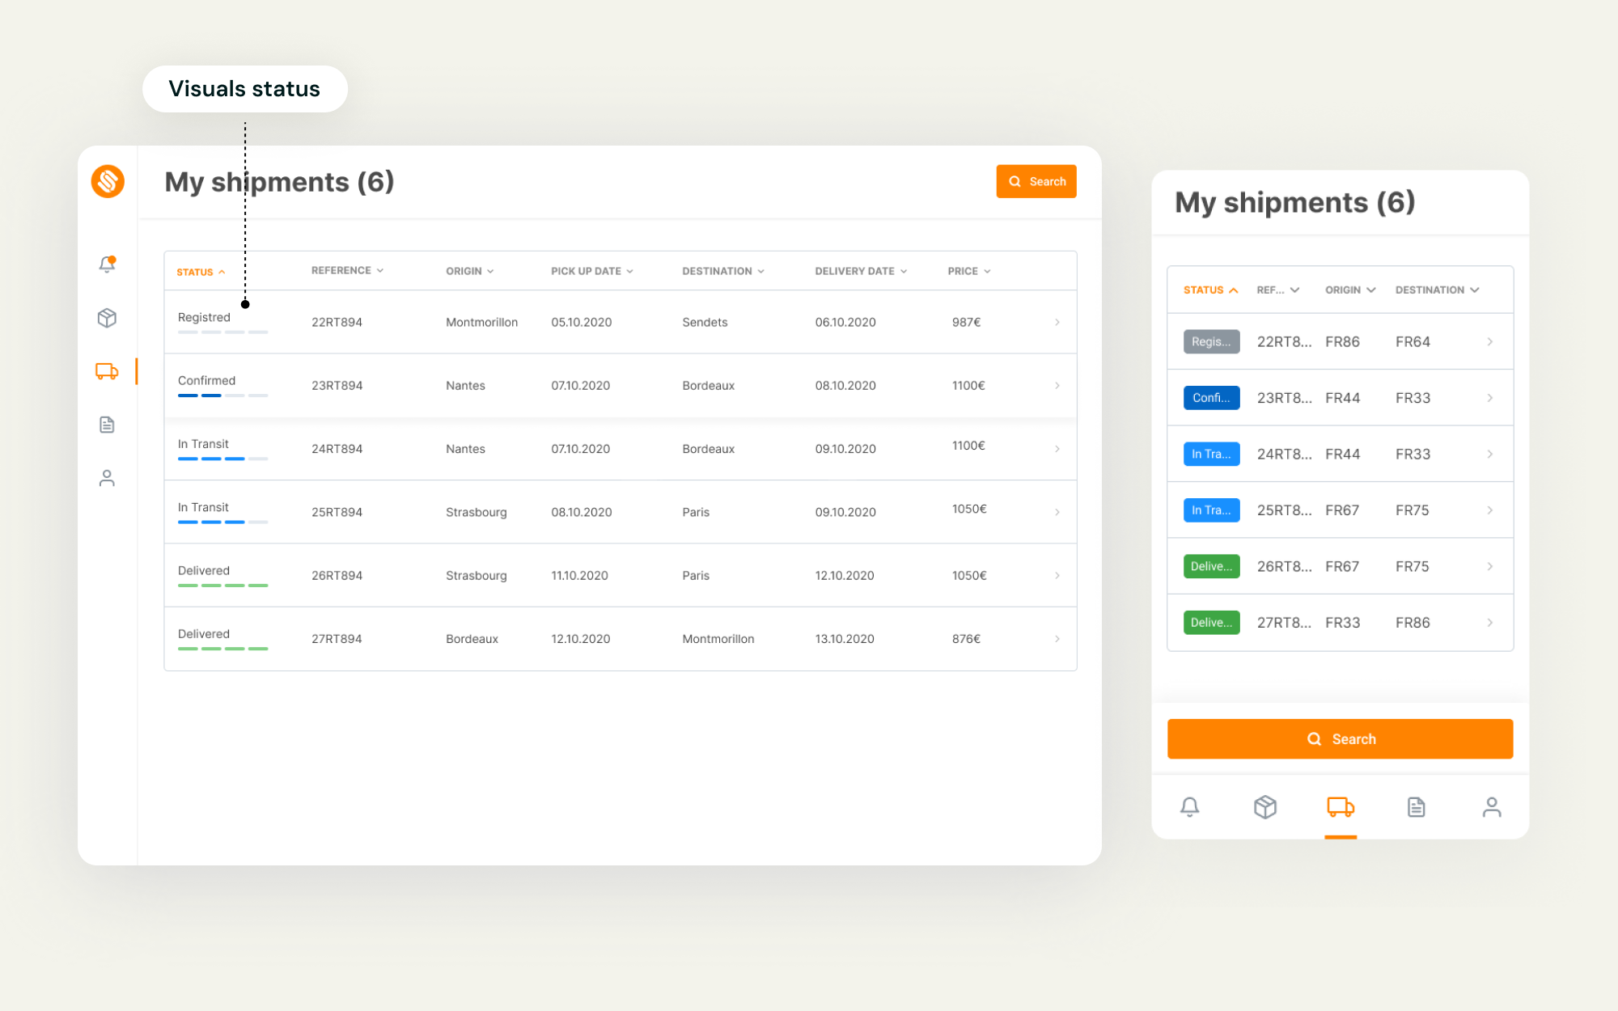
Task: Sort by Pick Up Date column
Action: 592,271
